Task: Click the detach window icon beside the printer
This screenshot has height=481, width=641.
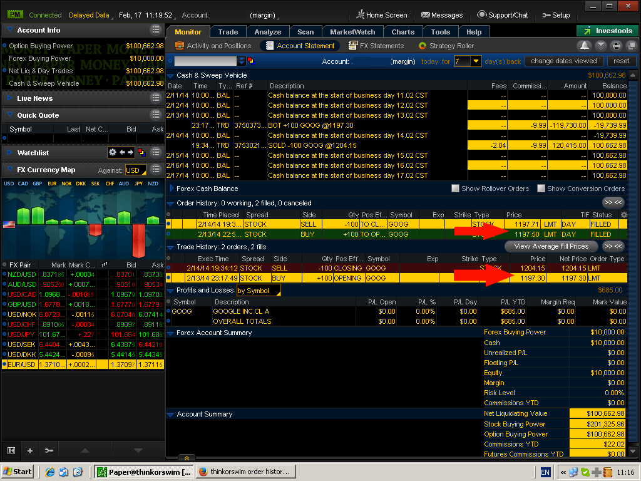Action: tap(632, 46)
